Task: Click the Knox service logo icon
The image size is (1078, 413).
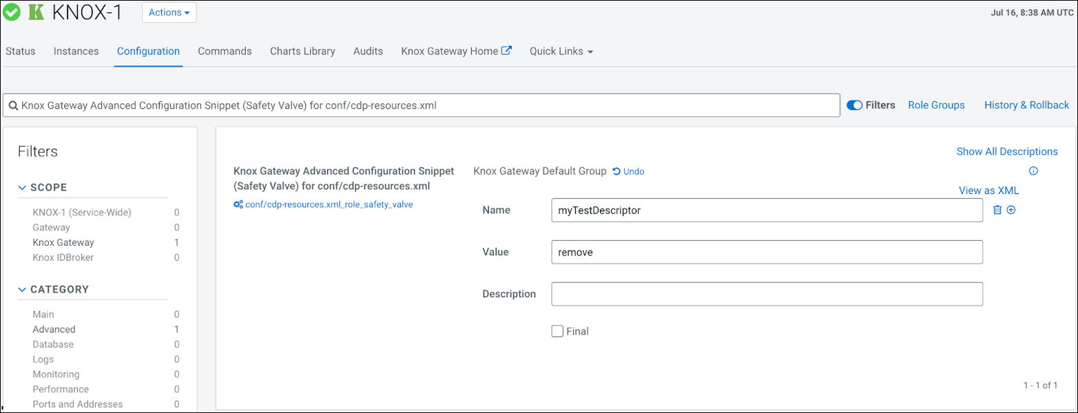Action: coord(36,12)
